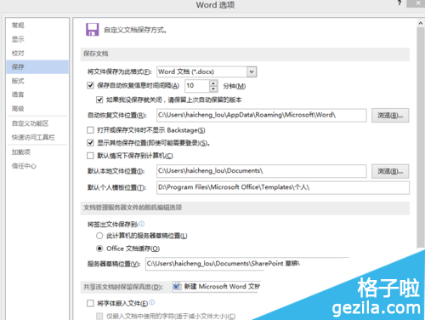Image resolution: width=425 pixels, height=320 pixels.
Task: Go to the 校对 options page
Action: (x=18, y=54)
